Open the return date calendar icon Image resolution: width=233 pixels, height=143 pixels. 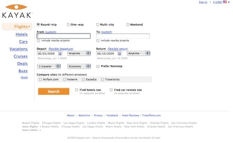click(x=119, y=53)
